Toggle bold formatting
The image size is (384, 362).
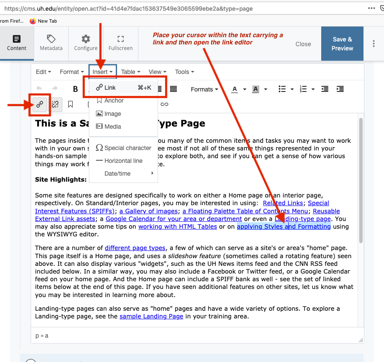(76, 89)
